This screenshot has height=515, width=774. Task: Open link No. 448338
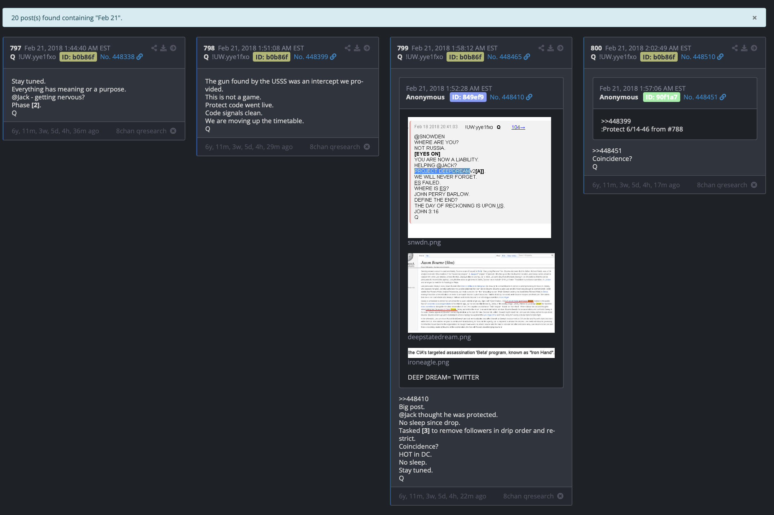pos(117,57)
